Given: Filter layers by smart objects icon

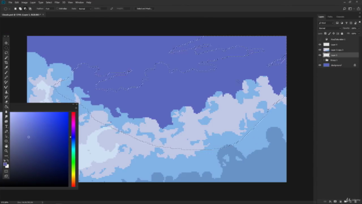Looking at the screenshot, I should coord(356,23).
